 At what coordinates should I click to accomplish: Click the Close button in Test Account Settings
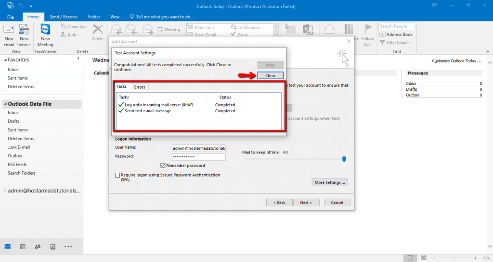tap(270, 75)
